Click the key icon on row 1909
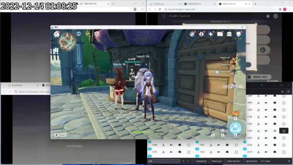 [266, 103]
